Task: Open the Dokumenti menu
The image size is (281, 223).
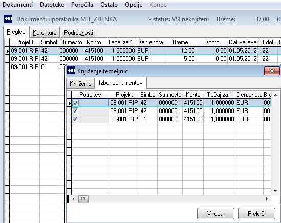Action: click(18, 5)
